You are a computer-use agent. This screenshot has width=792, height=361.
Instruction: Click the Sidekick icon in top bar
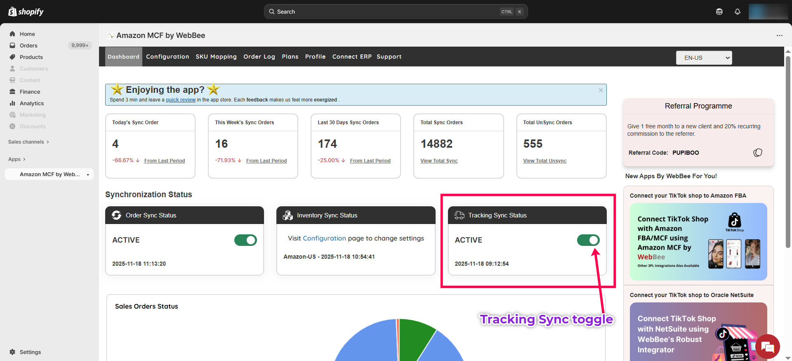click(x=719, y=12)
